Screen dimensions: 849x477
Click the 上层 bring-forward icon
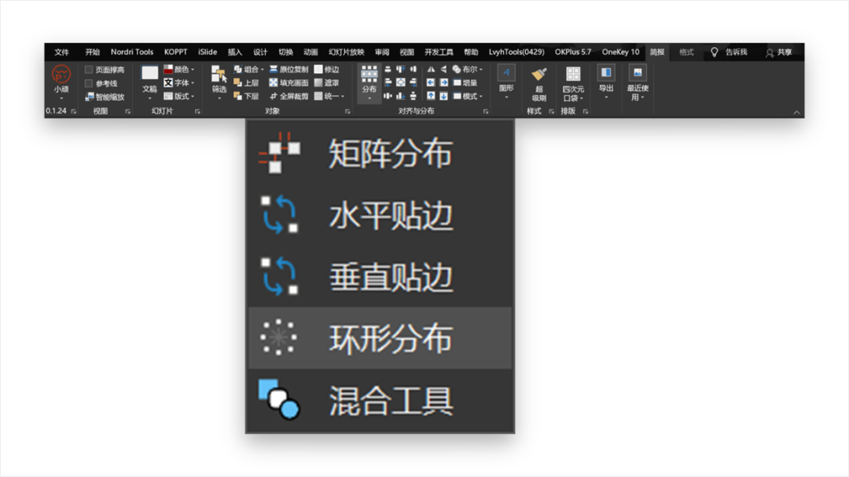[x=237, y=82]
